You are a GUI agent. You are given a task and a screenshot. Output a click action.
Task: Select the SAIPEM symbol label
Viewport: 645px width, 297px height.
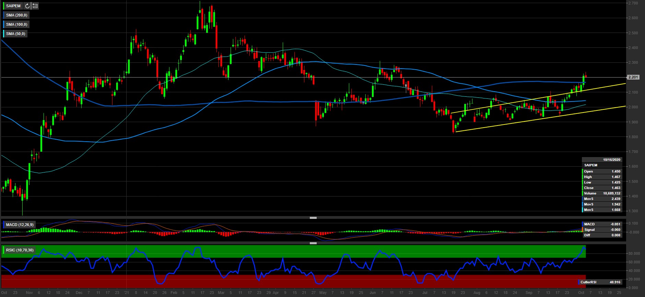[13, 6]
